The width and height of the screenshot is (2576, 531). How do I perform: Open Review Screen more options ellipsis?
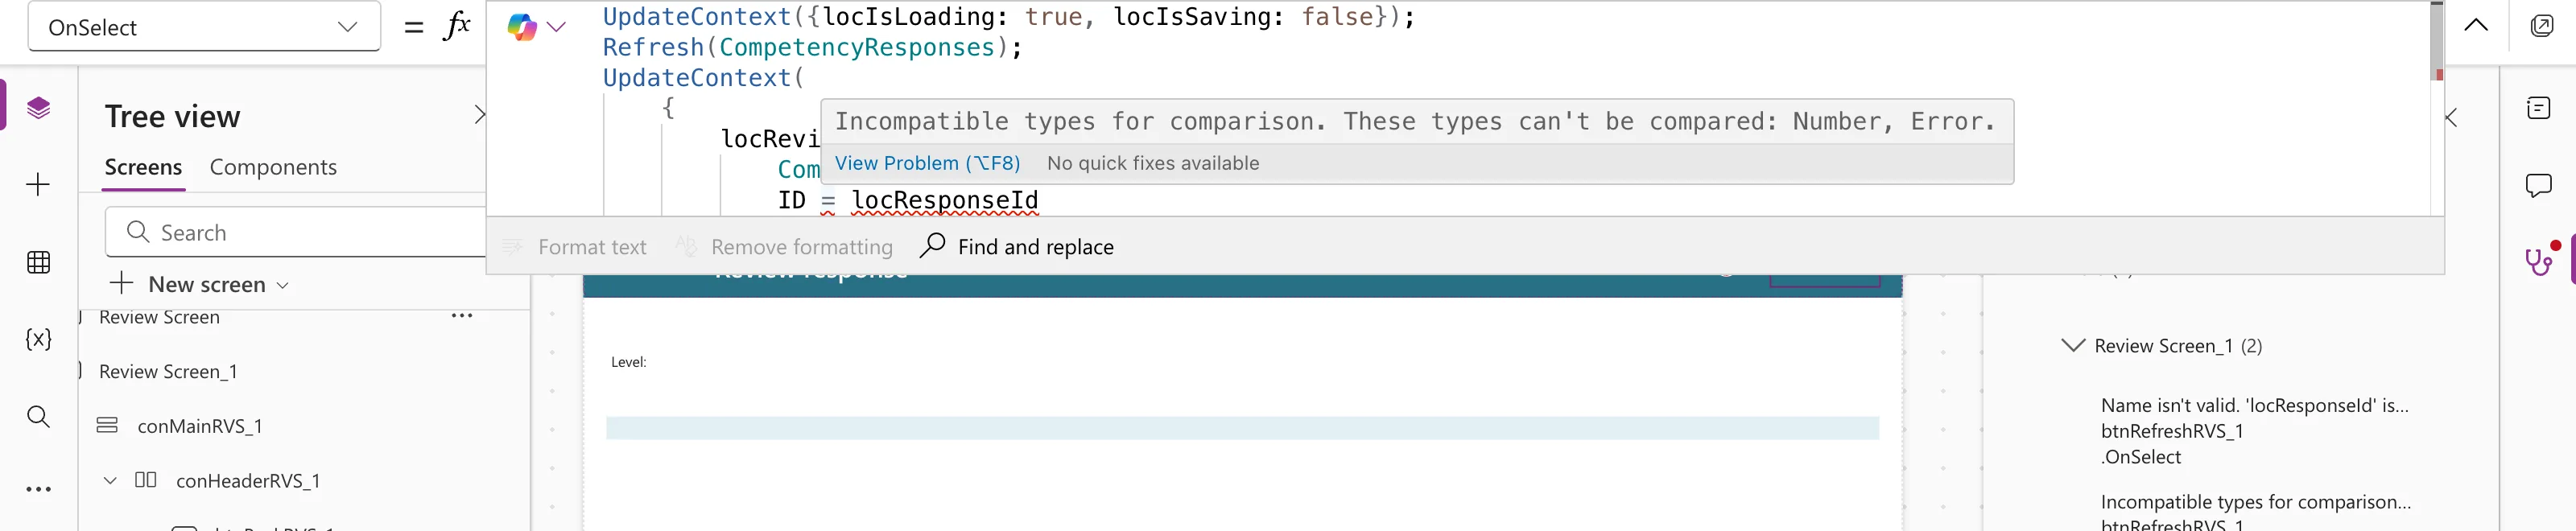click(x=462, y=316)
